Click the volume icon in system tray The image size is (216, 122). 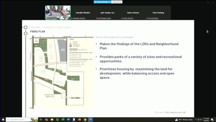click(x=201, y=120)
